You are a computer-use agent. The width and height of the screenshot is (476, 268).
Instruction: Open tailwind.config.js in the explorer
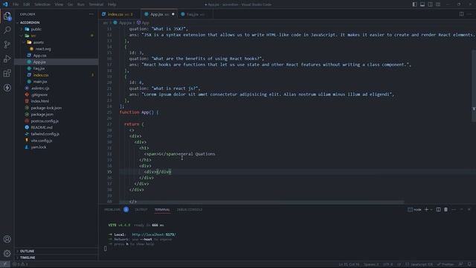[45, 134]
